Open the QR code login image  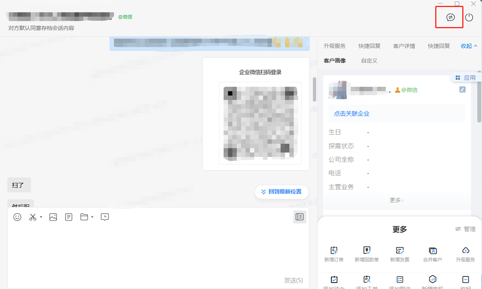pyautogui.click(x=260, y=123)
